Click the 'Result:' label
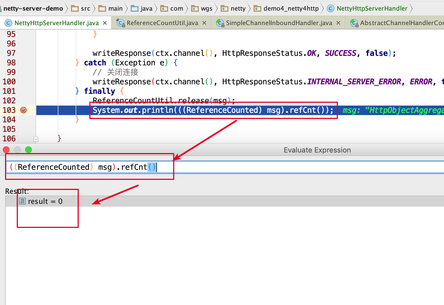The width and height of the screenshot is (444, 305). tap(17, 191)
